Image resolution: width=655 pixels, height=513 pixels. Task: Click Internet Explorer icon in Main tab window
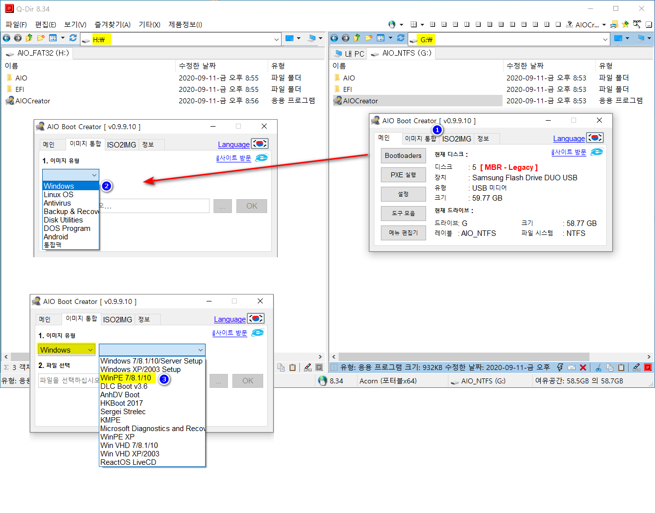(597, 152)
